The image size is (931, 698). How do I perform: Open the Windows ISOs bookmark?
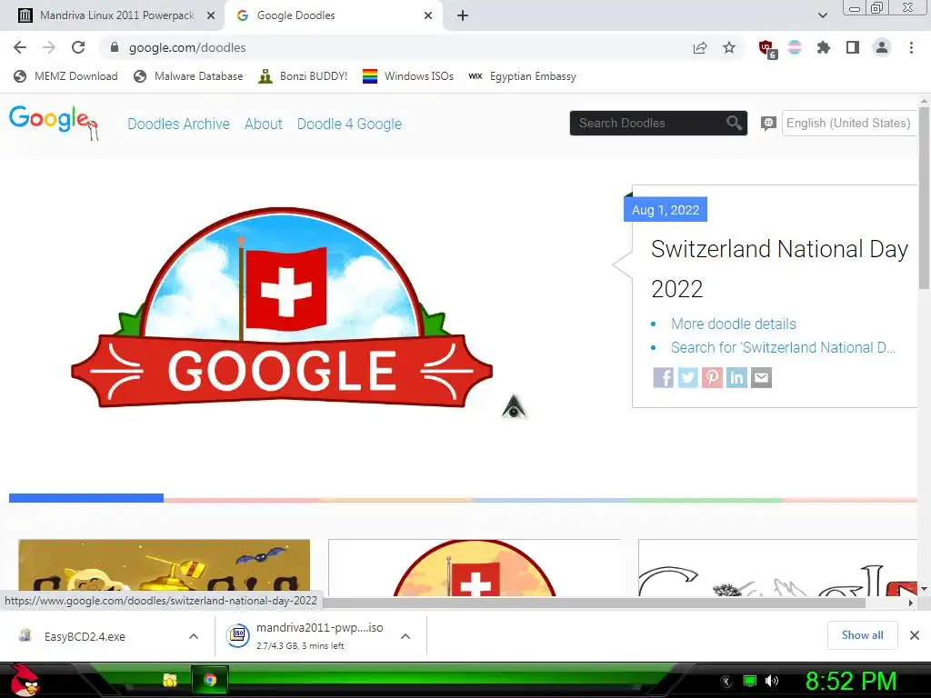[x=408, y=76]
